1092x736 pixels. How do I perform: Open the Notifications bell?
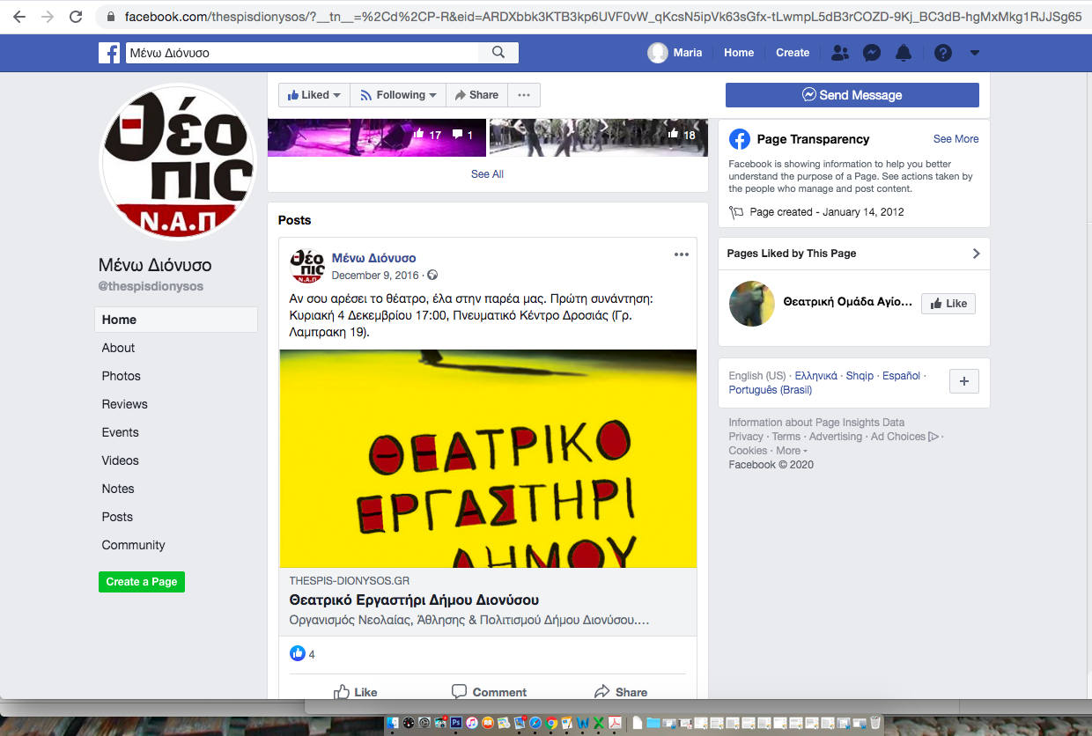pos(904,53)
